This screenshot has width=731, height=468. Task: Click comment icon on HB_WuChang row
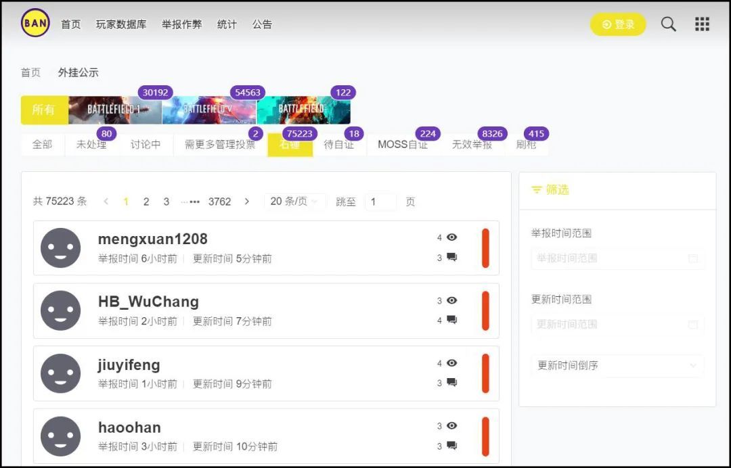point(451,320)
